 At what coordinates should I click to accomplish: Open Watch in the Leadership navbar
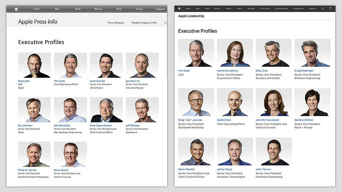point(228,8)
